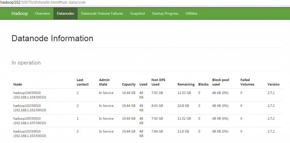The image size is (290, 143).
Task: Click the Failed Volumes column header
Action: [247, 82]
